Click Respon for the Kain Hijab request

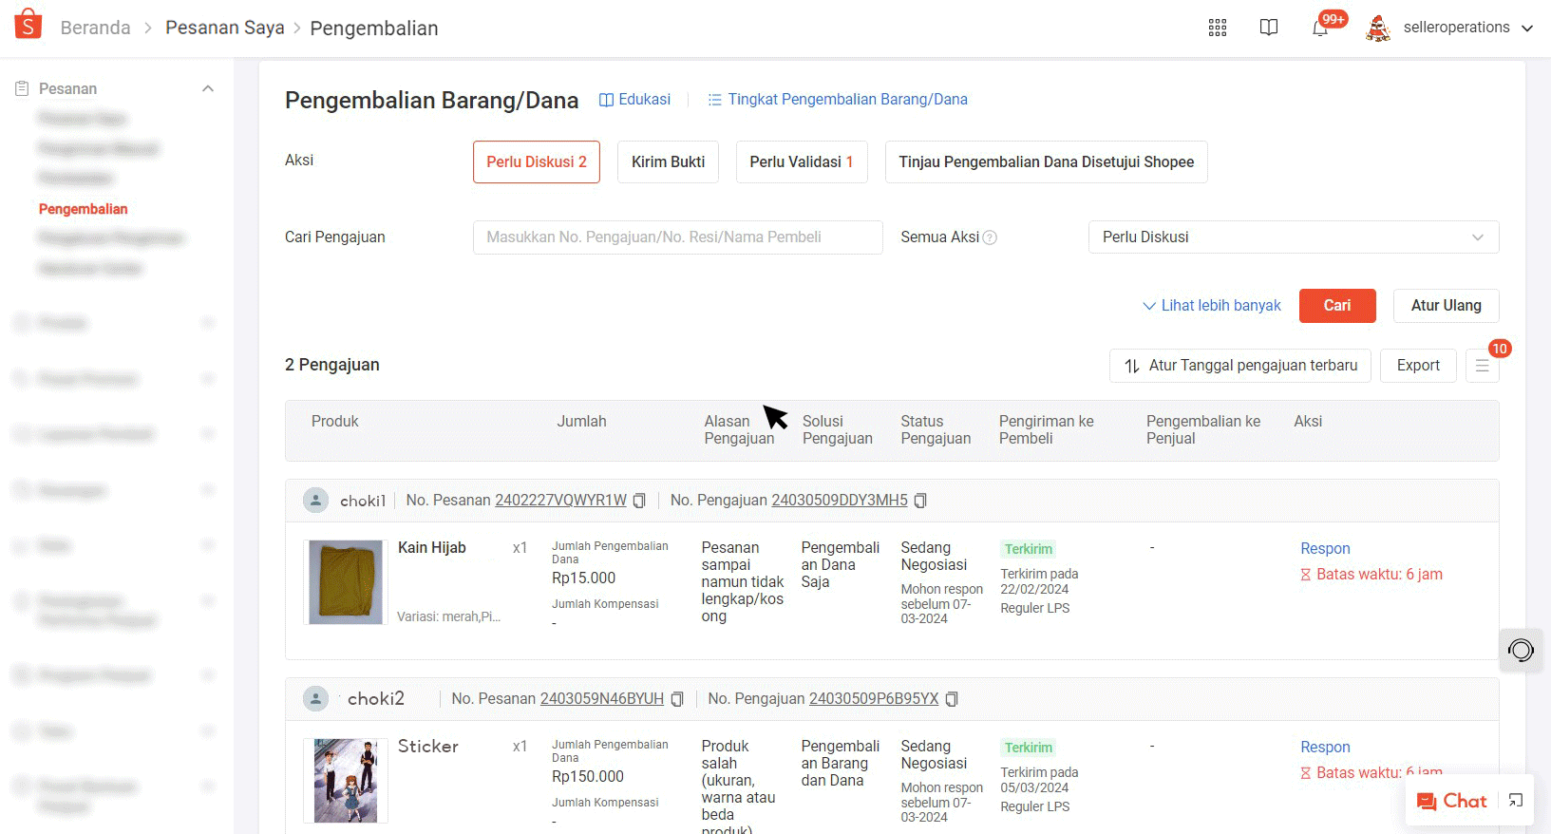coord(1325,549)
